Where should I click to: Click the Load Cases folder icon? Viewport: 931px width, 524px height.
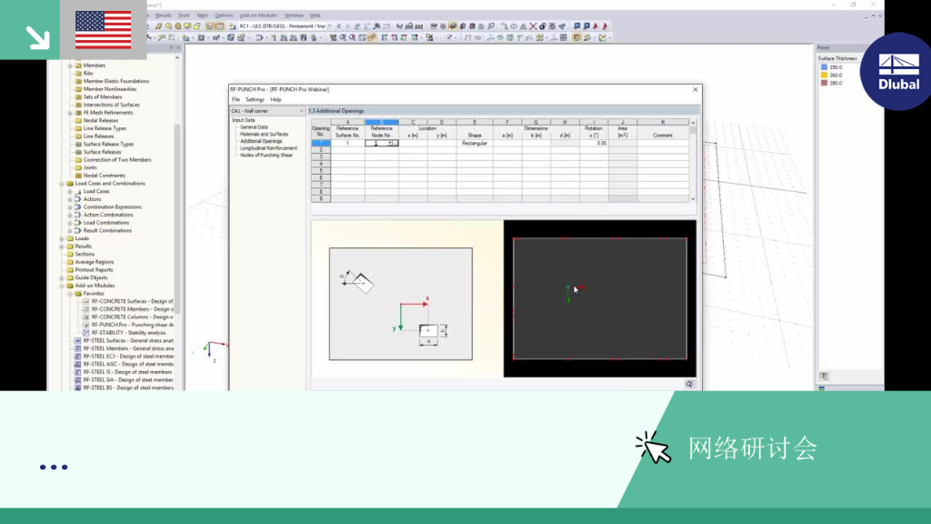coord(78,191)
